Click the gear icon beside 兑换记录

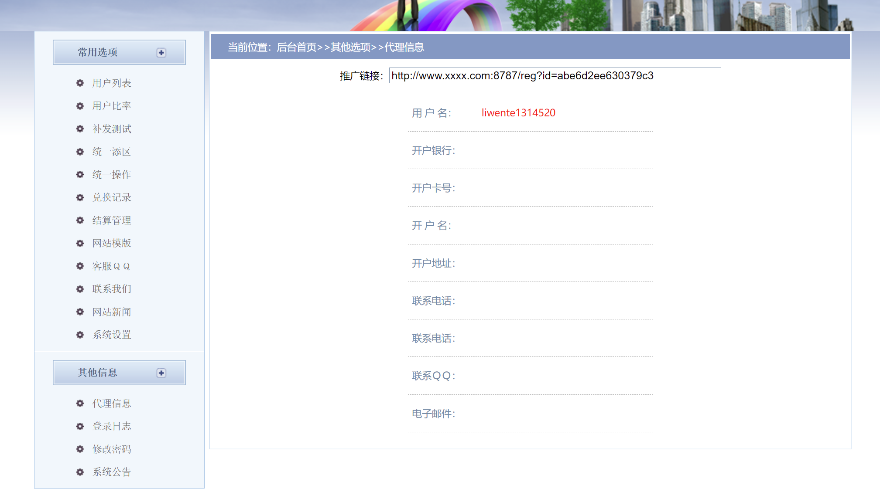pos(80,197)
